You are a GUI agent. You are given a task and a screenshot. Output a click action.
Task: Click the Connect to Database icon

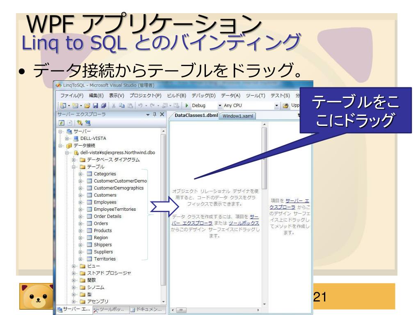coord(79,123)
